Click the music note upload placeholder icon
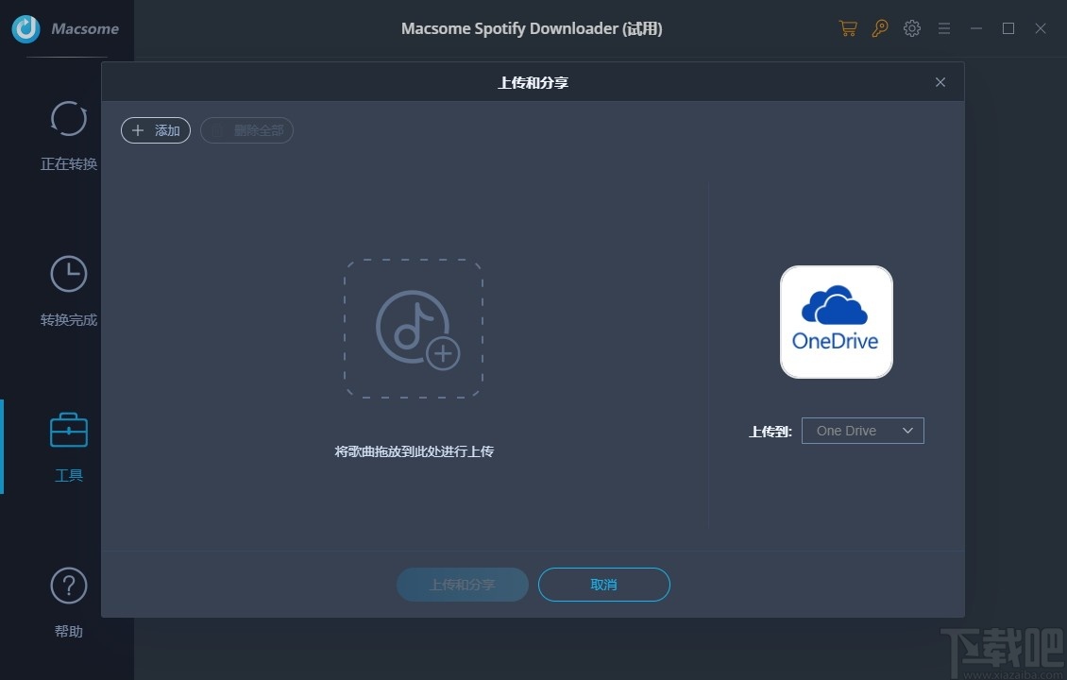 413,329
